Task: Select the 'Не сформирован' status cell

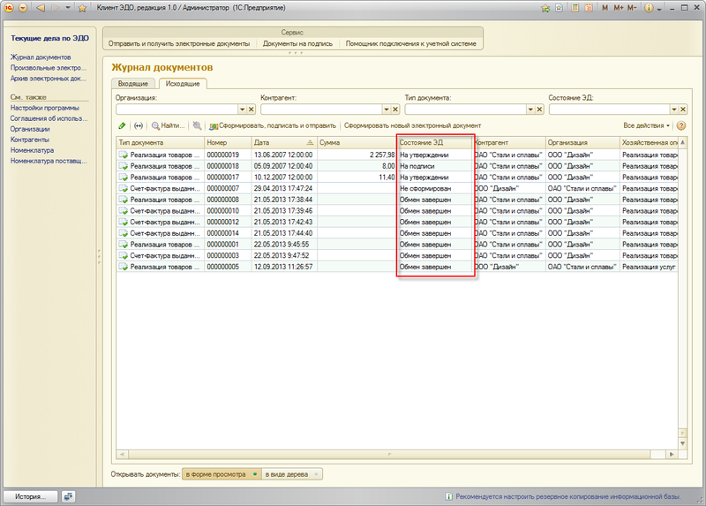Action: point(435,188)
